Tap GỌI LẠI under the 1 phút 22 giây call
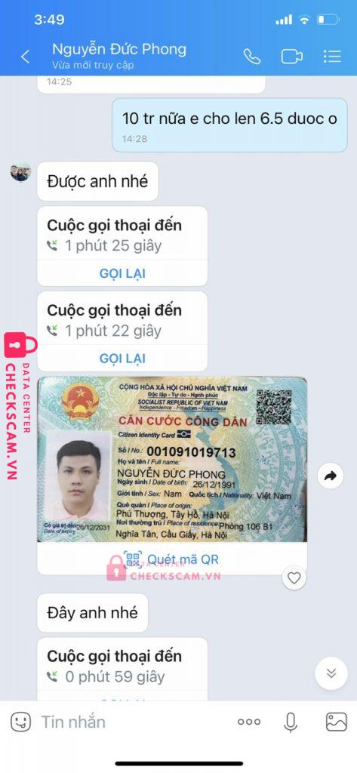 pyautogui.click(x=122, y=359)
